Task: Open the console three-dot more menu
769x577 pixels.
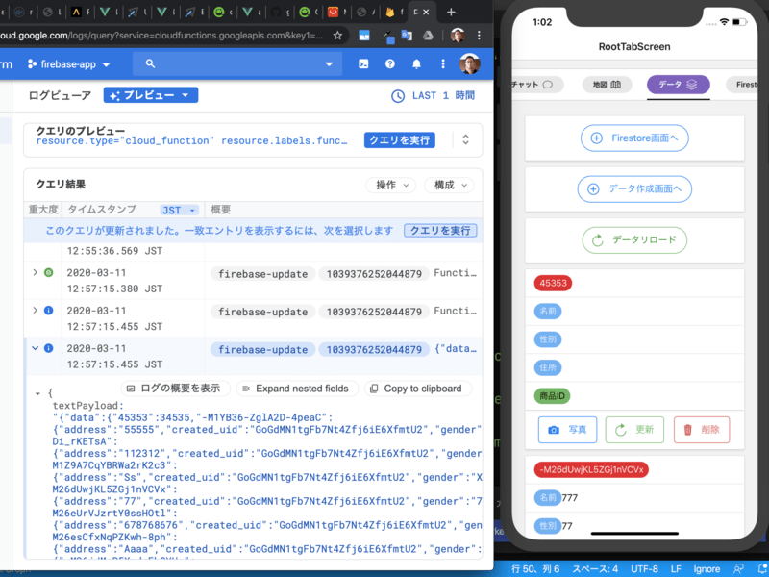Action: click(442, 64)
